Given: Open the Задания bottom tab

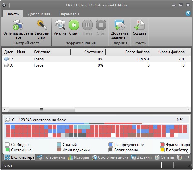Looking at the screenshot, I should pos(141,157).
